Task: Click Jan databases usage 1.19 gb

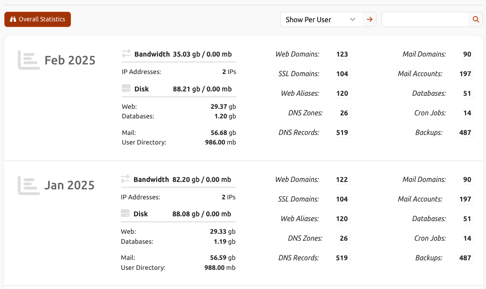Action: (225, 241)
